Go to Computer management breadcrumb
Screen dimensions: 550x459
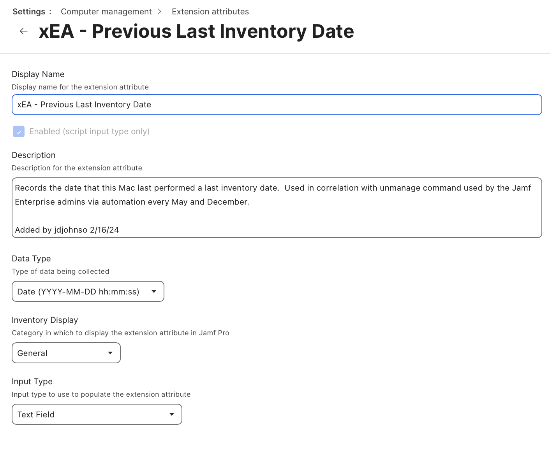coord(106,12)
